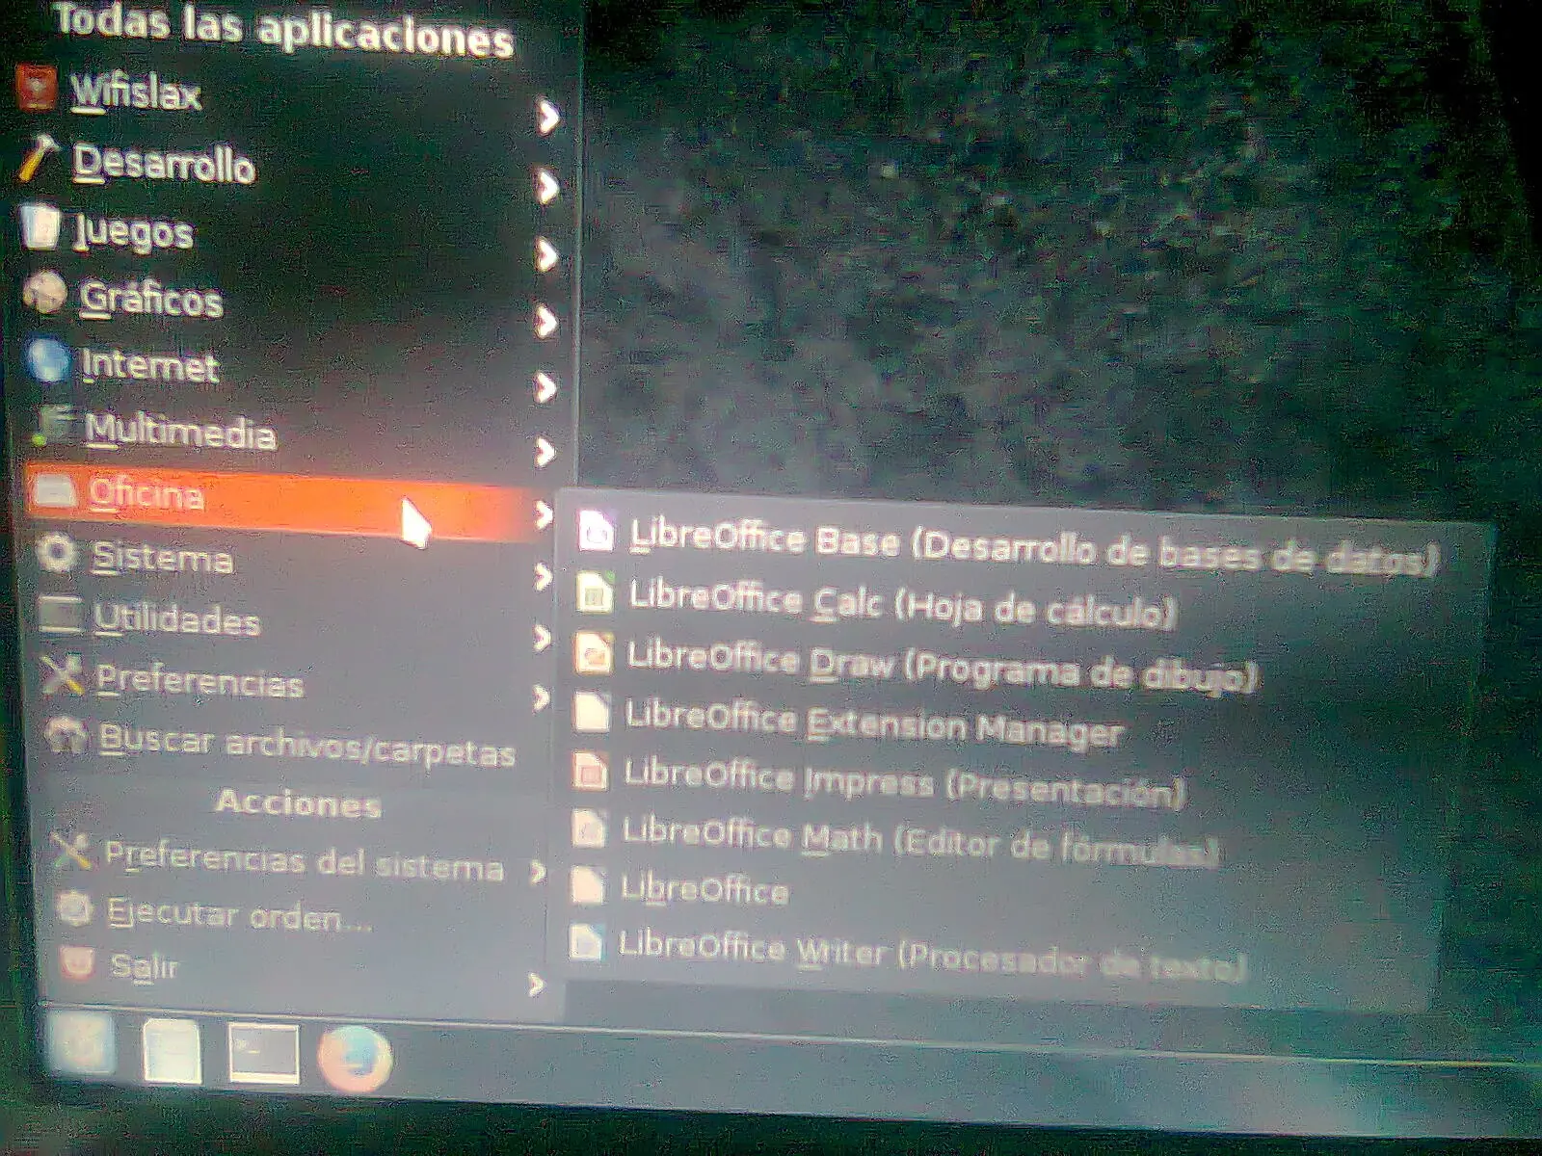The height and width of the screenshot is (1156, 1542).
Task: Click the Multimedia music note icon
Action: coord(52,425)
